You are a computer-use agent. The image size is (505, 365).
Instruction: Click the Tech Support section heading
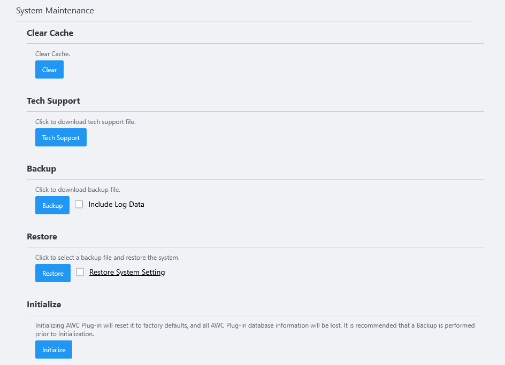(53, 100)
